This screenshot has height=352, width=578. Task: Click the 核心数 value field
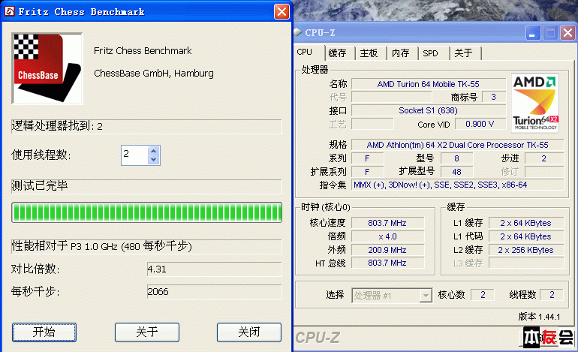(483, 295)
